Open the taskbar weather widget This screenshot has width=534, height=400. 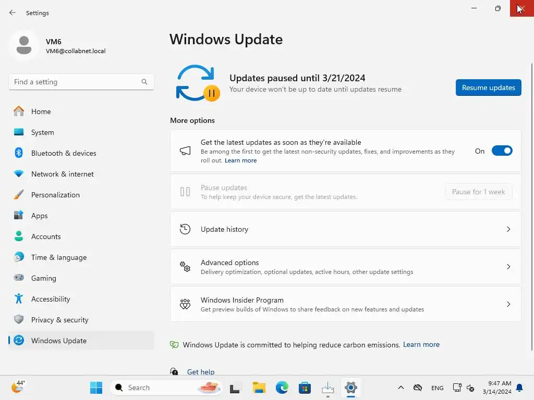tap(18, 387)
